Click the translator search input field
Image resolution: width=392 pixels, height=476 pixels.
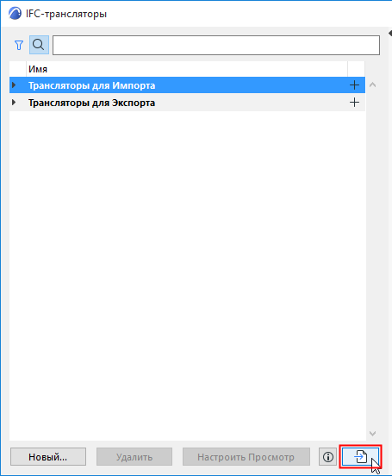click(216, 45)
